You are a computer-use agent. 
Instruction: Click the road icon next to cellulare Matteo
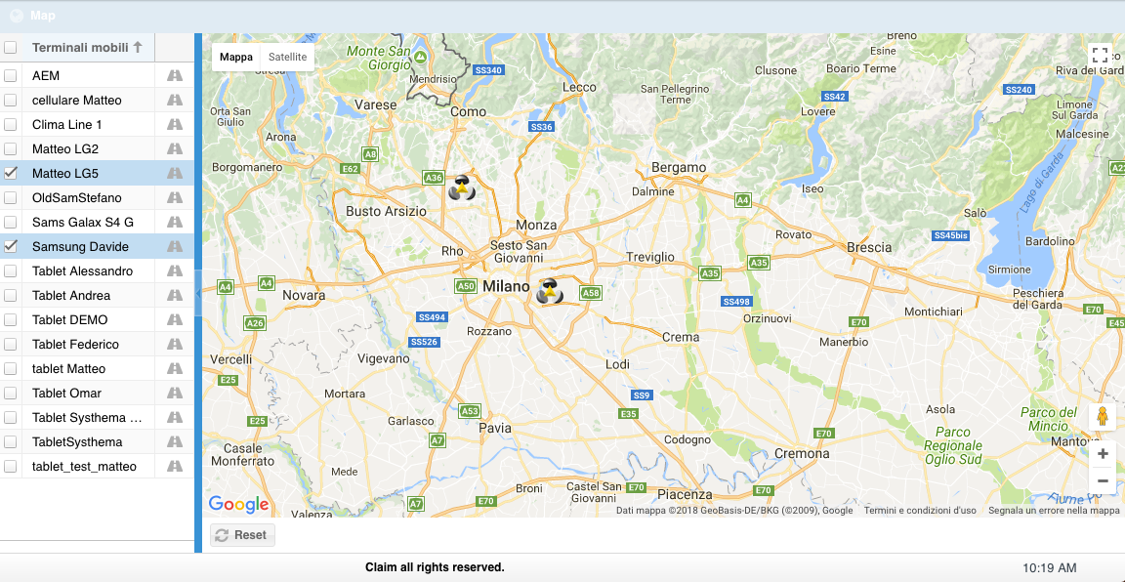(175, 100)
